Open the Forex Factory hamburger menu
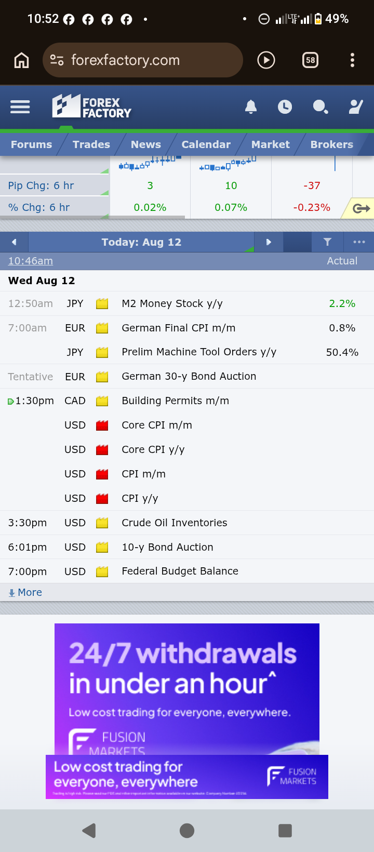374x852 pixels. coord(20,106)
